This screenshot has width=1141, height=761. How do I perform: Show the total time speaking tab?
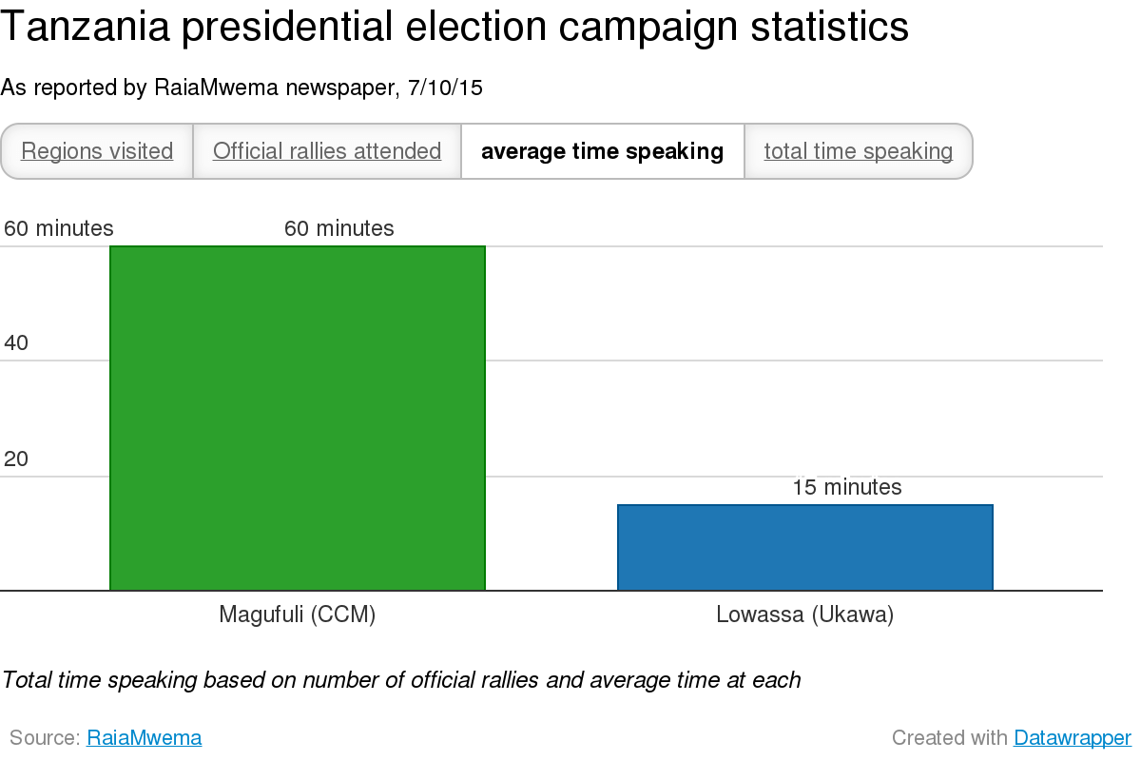coord(858,151)
